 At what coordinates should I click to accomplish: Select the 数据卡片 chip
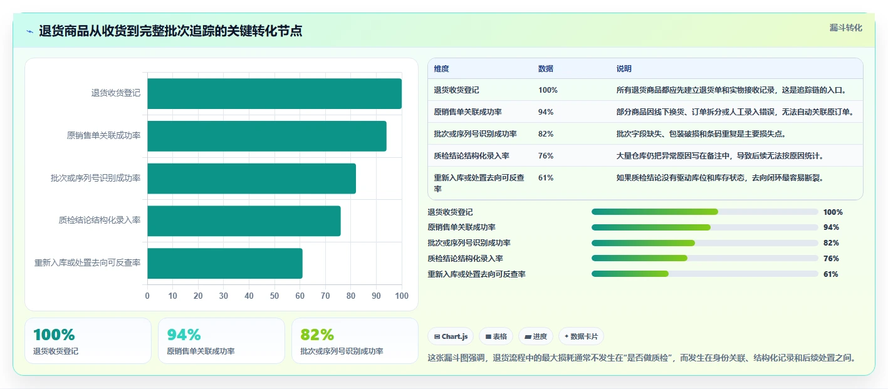coord(581,336)
